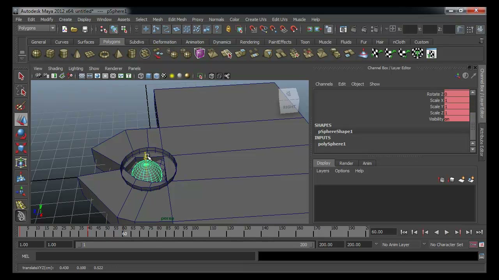Open animation preferences icon
The image size is (499, 280).
pos(481,245)
